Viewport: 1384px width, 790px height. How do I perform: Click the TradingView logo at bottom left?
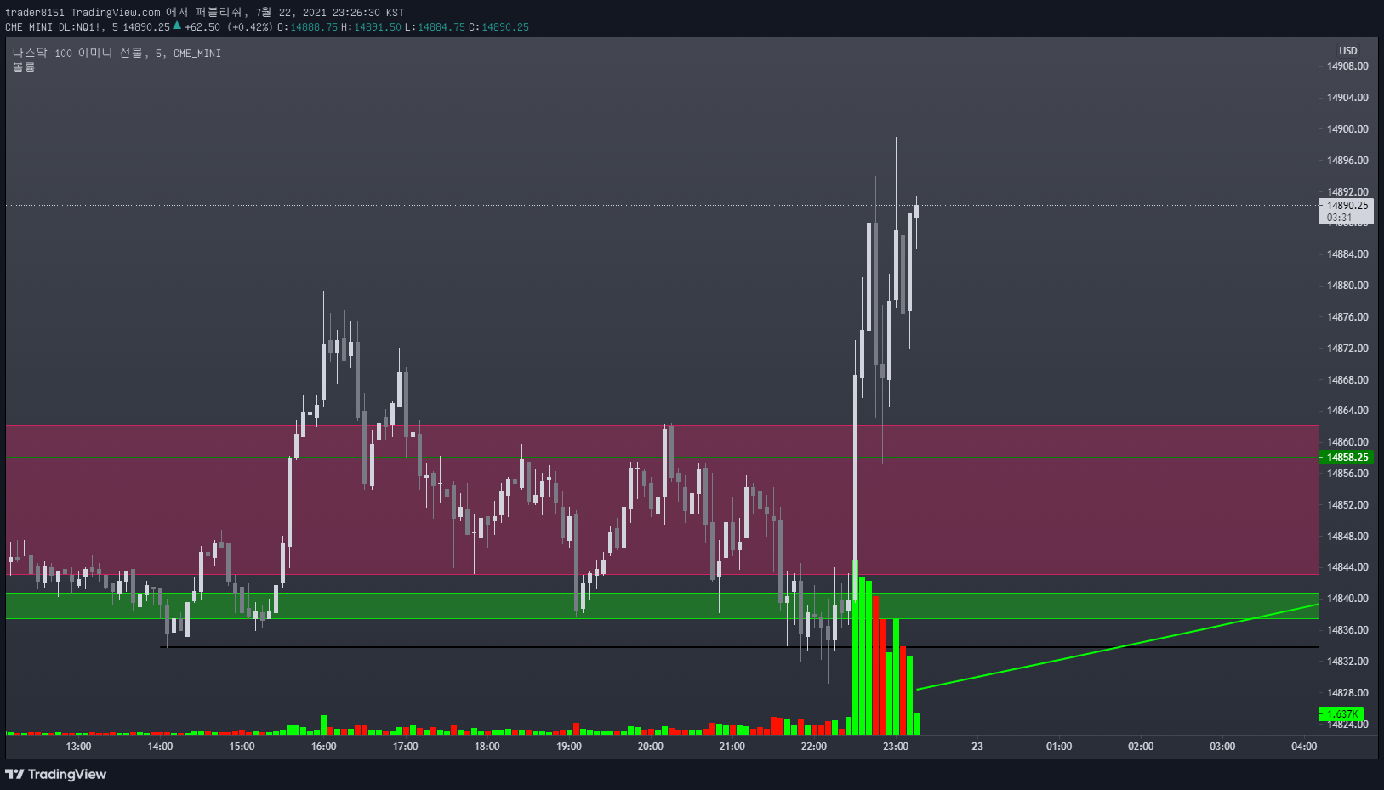pos(55,774)
